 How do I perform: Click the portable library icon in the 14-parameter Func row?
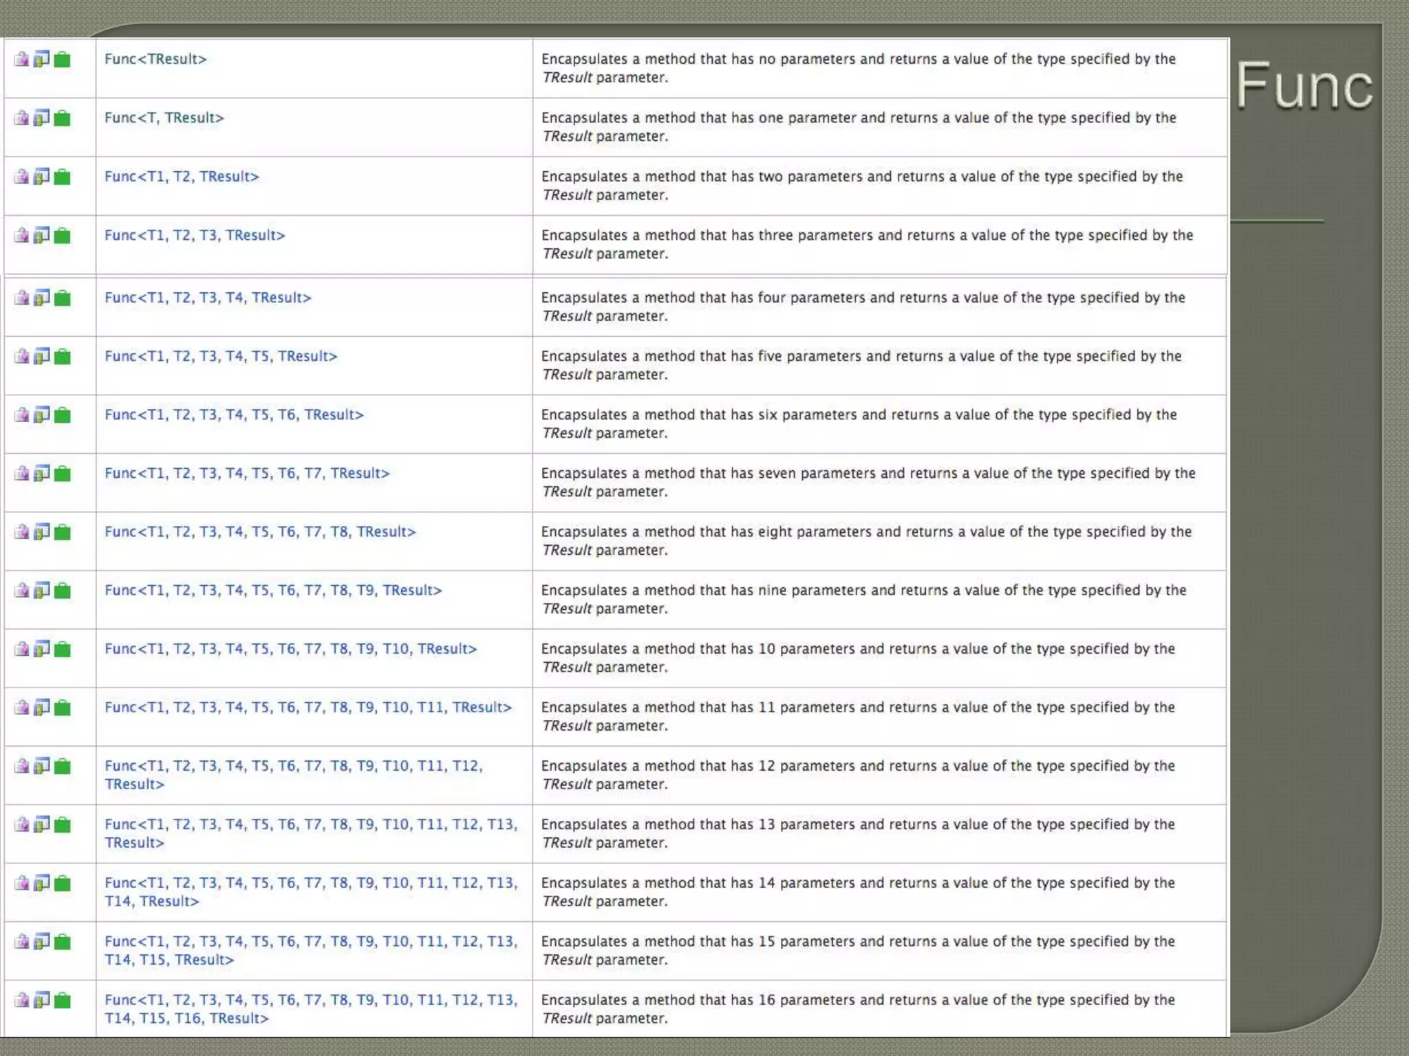(42, 882)
